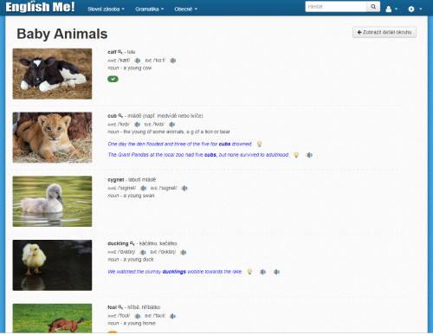Play audio for Giant Pandas sentence
Image resolution: width=433 pixels, height=335 pixels.
309,155
